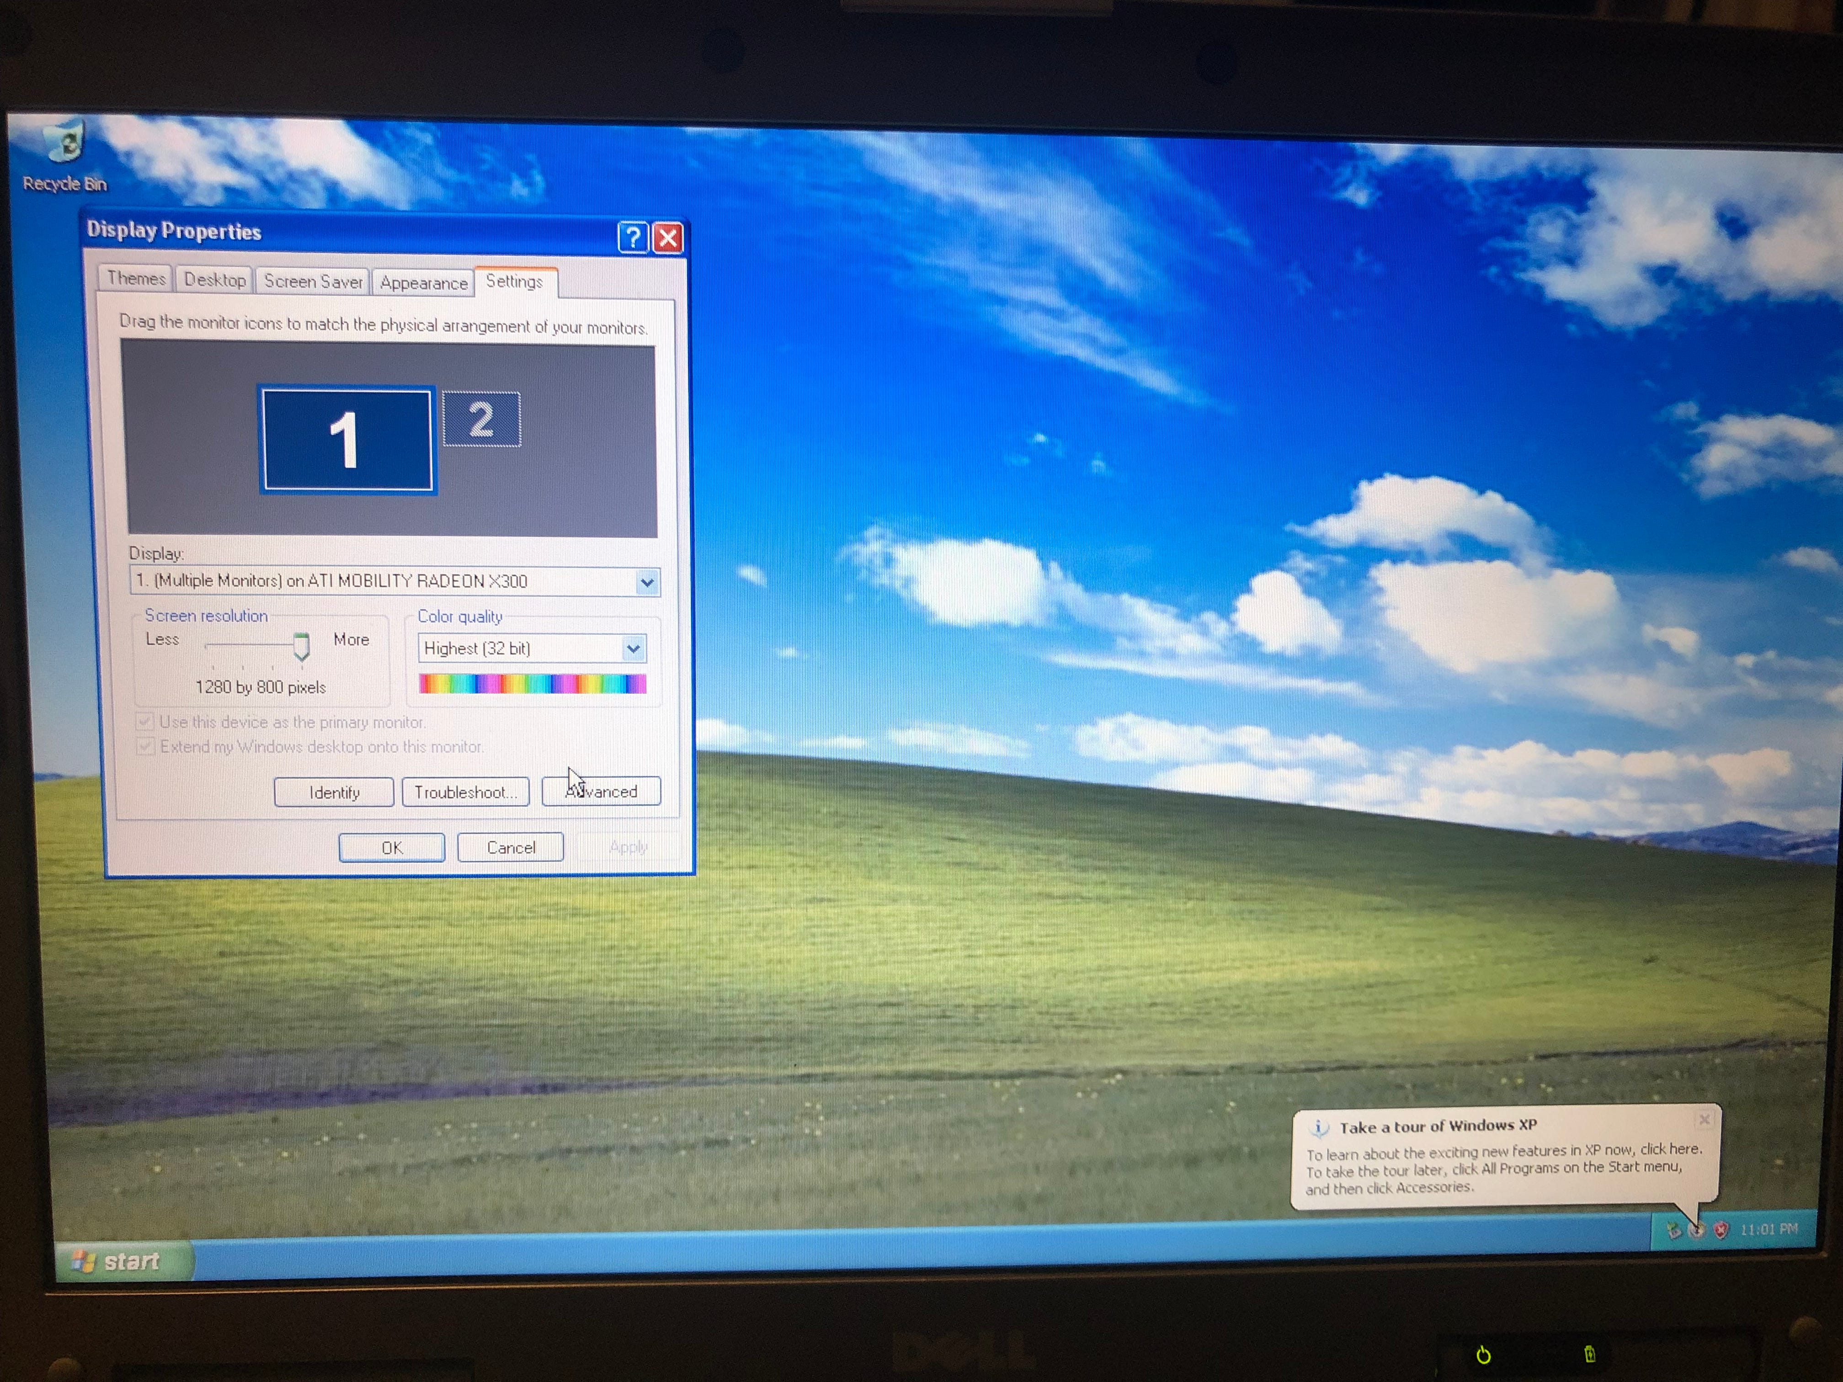Click the 'Take a tour of Windows XP' balloon
This screenshot has width=1843, height=1382.
(x=1507, y=1158)
